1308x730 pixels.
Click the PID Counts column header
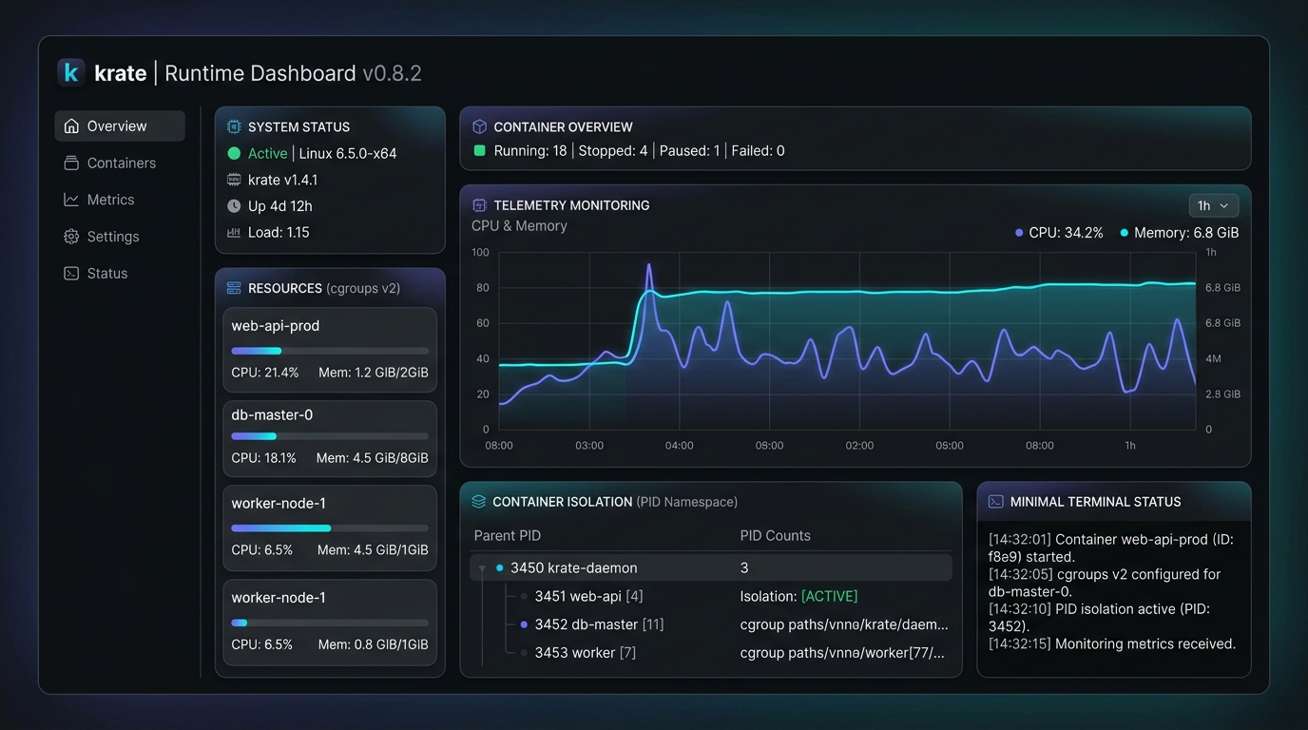point(775,536)
